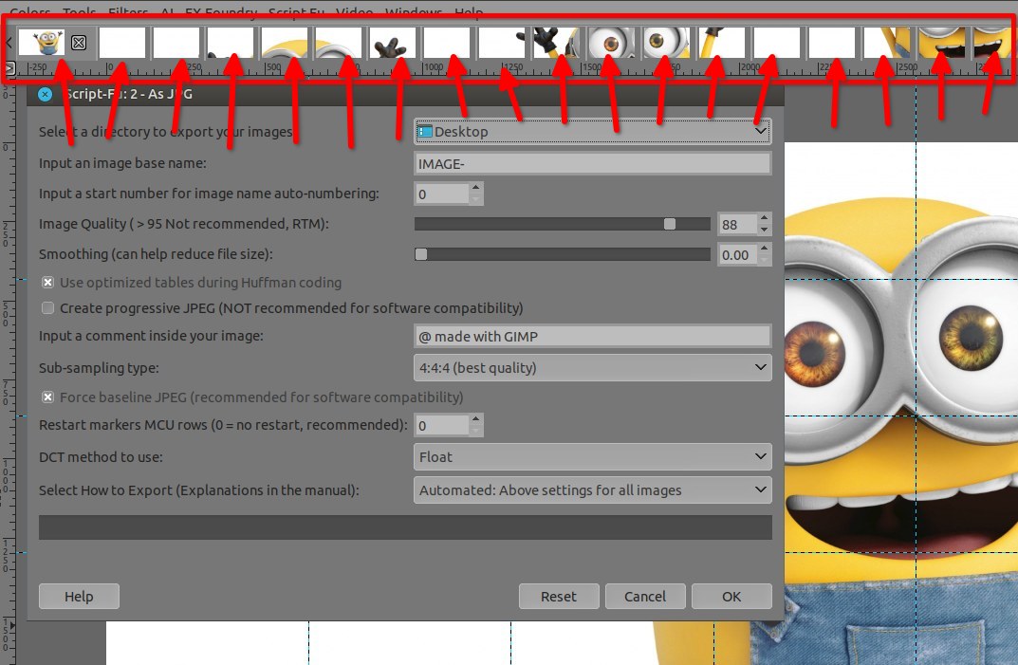Toggle Force baseline JPEG checkbox
The width and height of the screenshot is (1018, 665).
pyautogui.click(x=47, y=397)
